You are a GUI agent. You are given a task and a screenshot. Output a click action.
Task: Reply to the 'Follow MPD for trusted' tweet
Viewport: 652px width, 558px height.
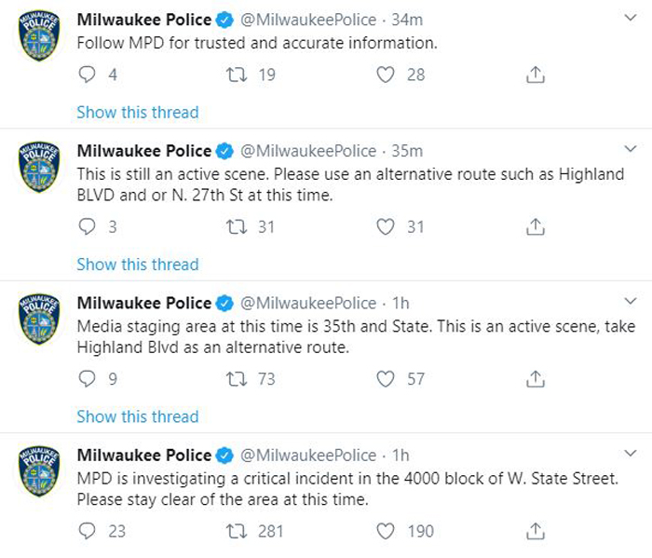tap(87, 75)
